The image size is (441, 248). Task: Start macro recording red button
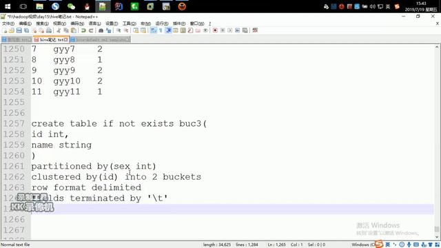pyautogui.click(x=215, y=30)
